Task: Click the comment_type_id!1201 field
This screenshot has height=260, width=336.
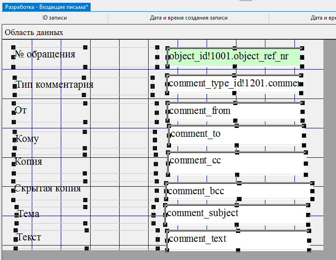Action: [233, 84]
